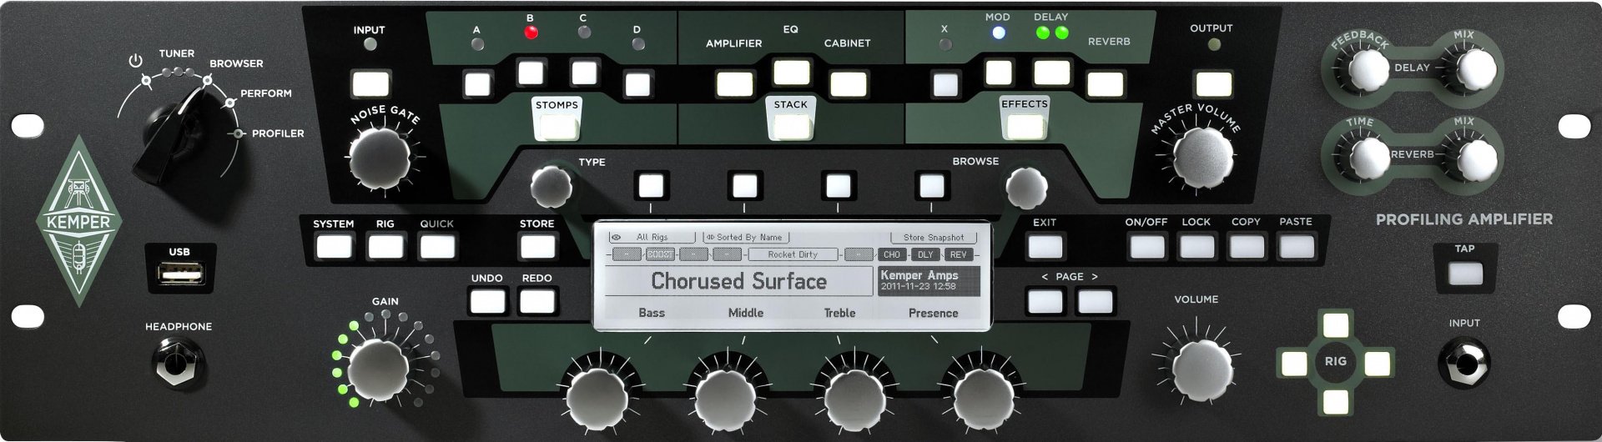Toggle stomp slot A button

point(477,84)
